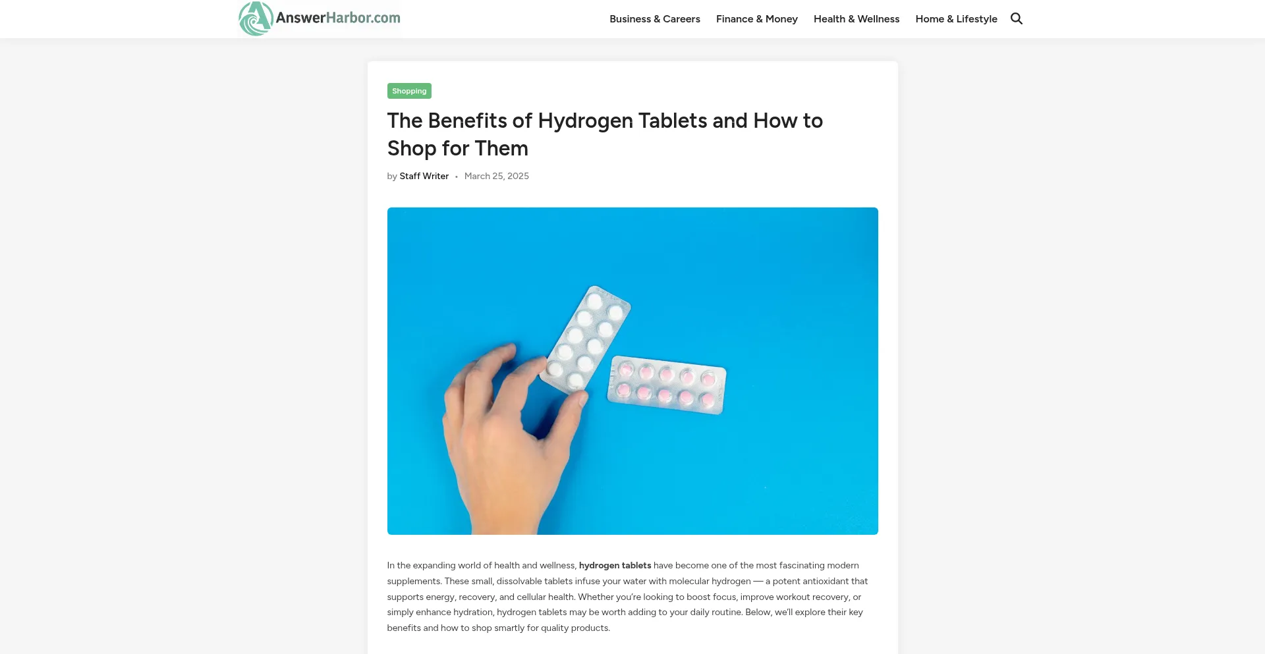Click the bold "hydrogen tablets" text
Image resolution: width=1265 pixels, height=654 pixels.
pos(615,565)
